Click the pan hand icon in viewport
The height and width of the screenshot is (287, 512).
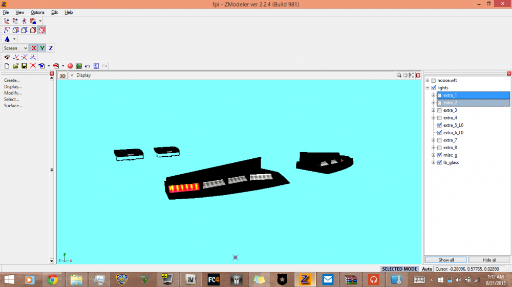pyautogui.click(x=405, y=75)
